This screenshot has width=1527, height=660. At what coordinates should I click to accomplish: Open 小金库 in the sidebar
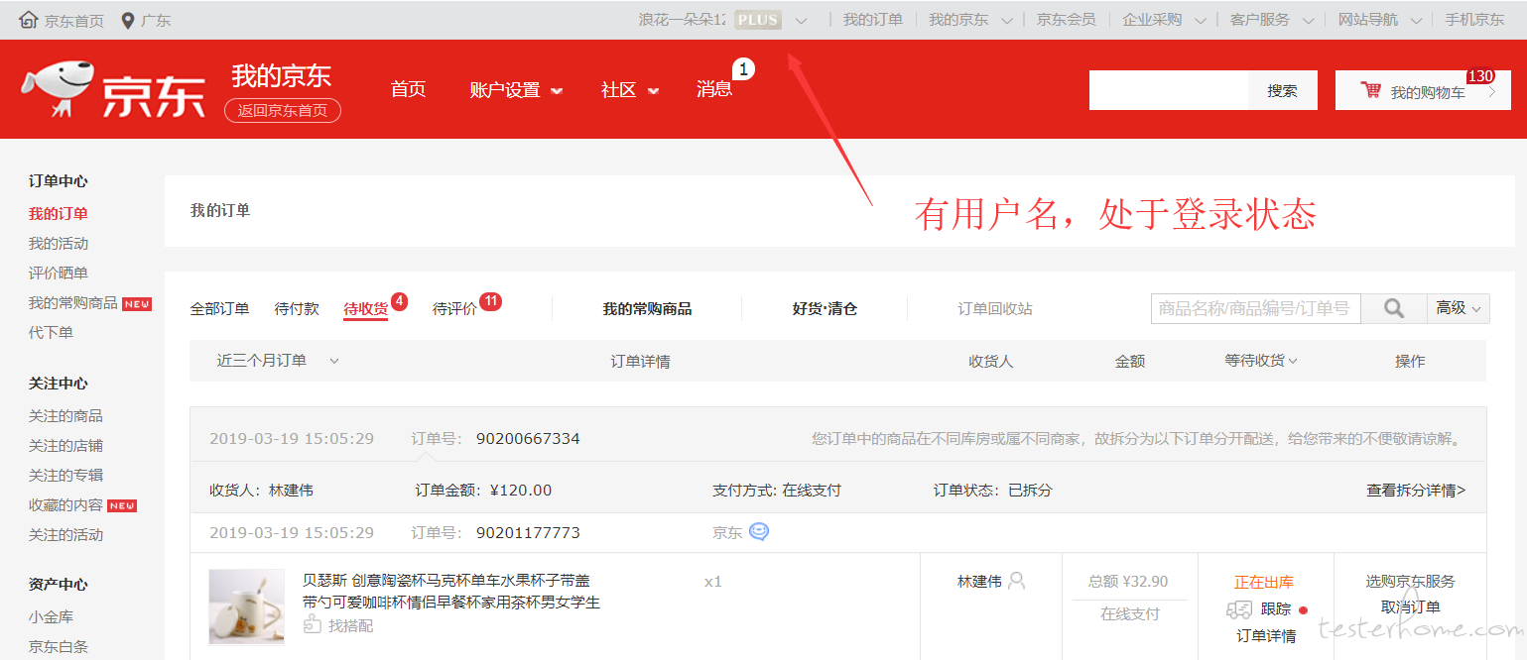pyautogui.click(x=51, y=616)
